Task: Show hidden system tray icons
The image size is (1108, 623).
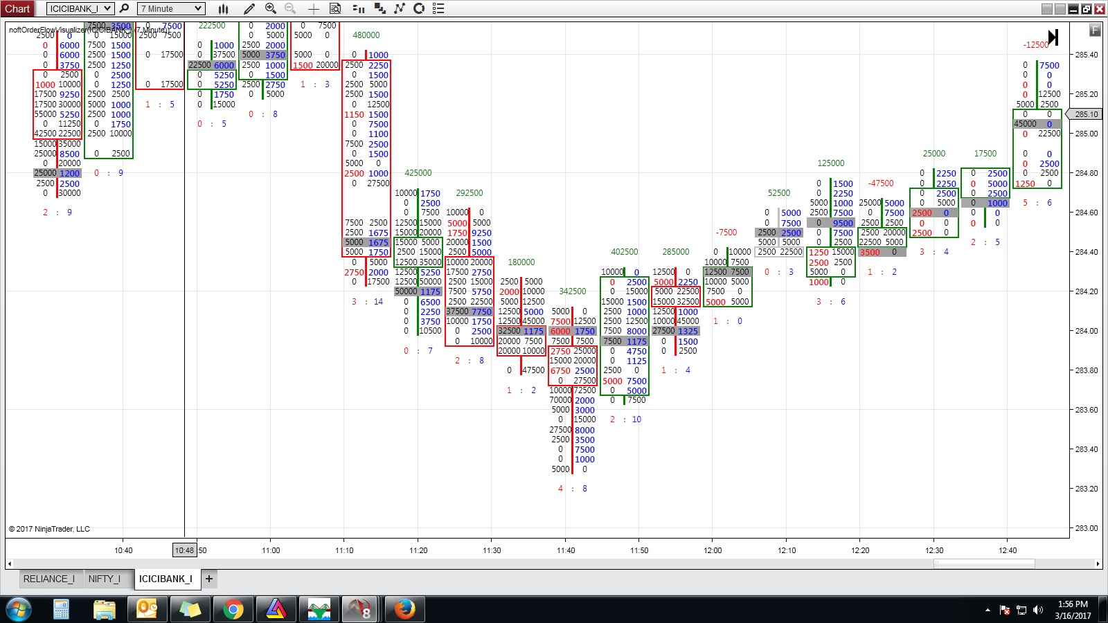Action: point(988,610)
